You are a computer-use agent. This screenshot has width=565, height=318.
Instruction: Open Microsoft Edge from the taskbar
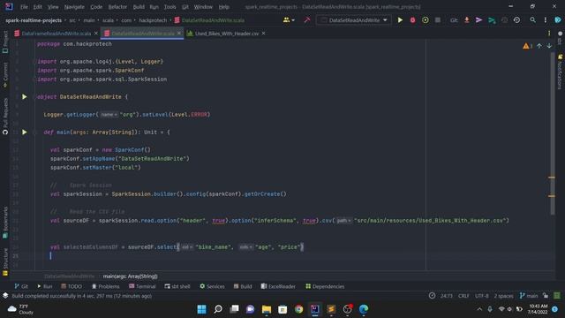click(x=364, y=309)
